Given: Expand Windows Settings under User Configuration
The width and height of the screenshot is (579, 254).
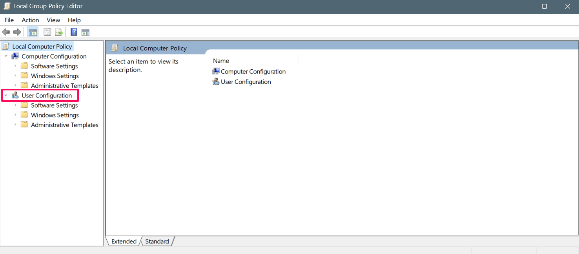Looking at the screenshot, I should pyautogui.click(x=15, y=115).
